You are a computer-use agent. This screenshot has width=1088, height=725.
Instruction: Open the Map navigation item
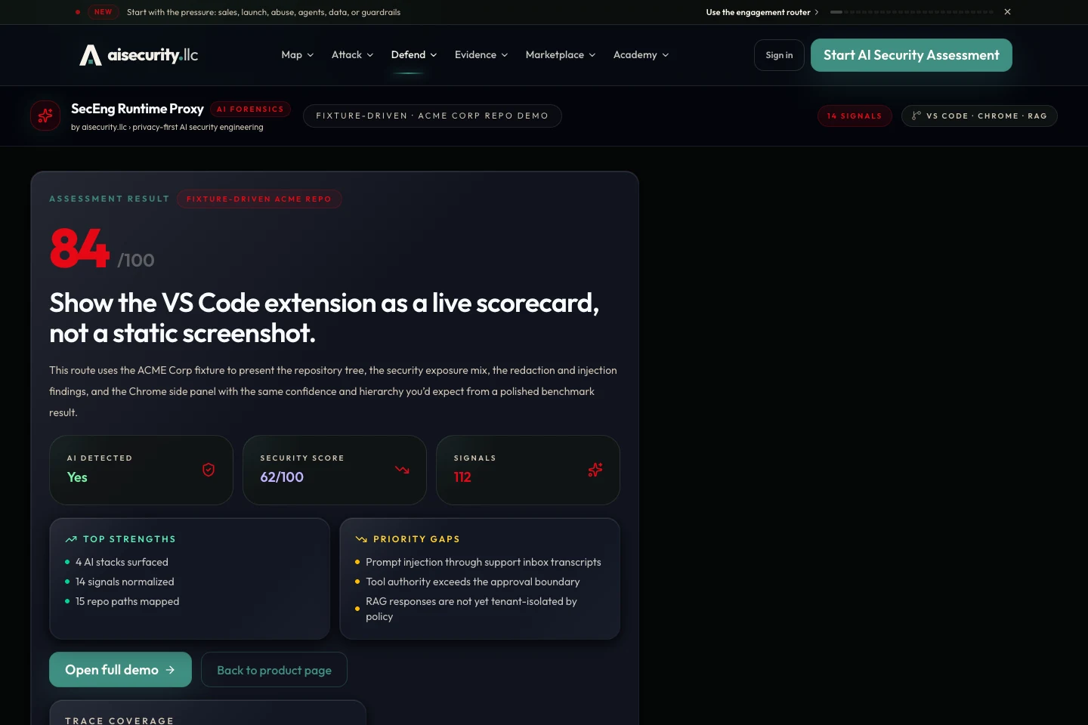pos(297,55)
